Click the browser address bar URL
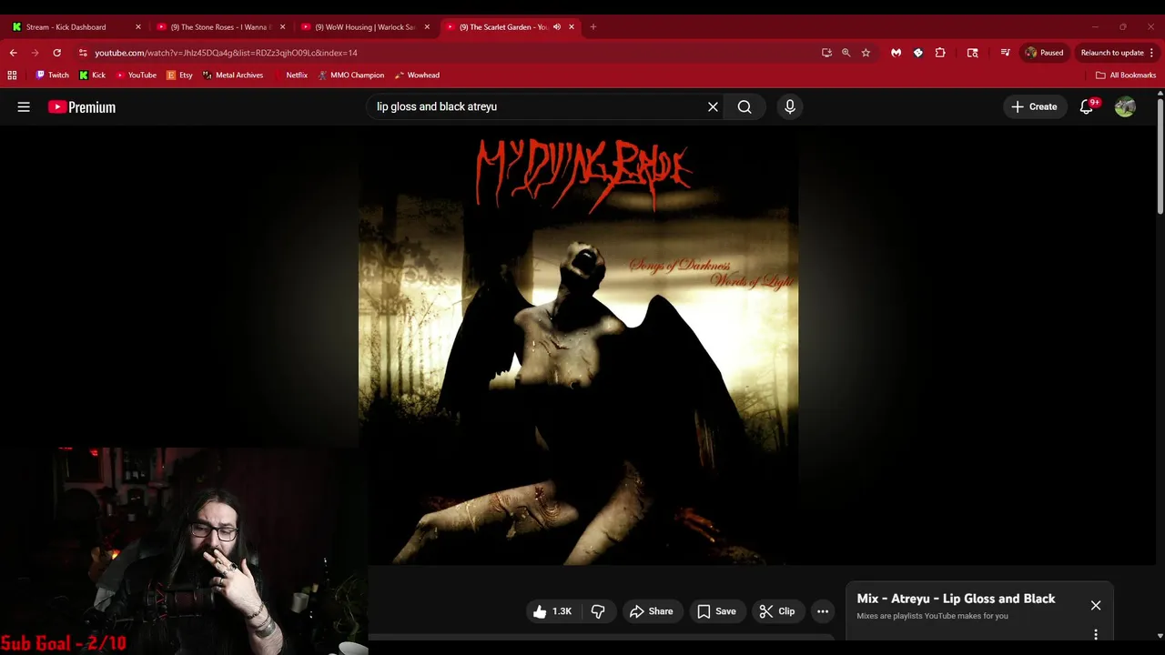 (226, 53)
